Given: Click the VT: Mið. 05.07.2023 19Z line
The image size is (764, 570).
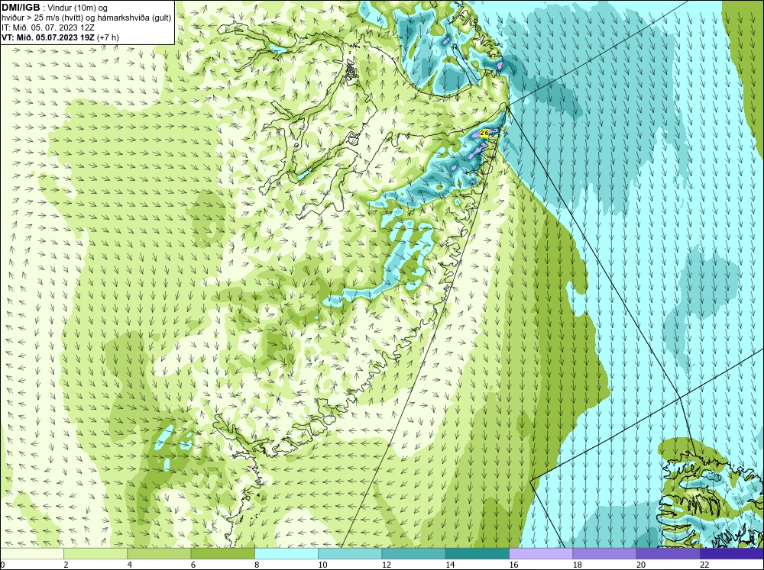Looking at the screenshot, I should pos(60,37).
